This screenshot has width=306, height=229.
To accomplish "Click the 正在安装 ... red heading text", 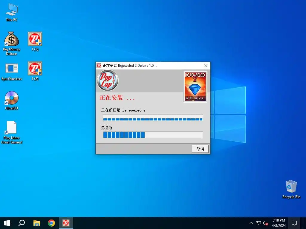I will point(117,98).
